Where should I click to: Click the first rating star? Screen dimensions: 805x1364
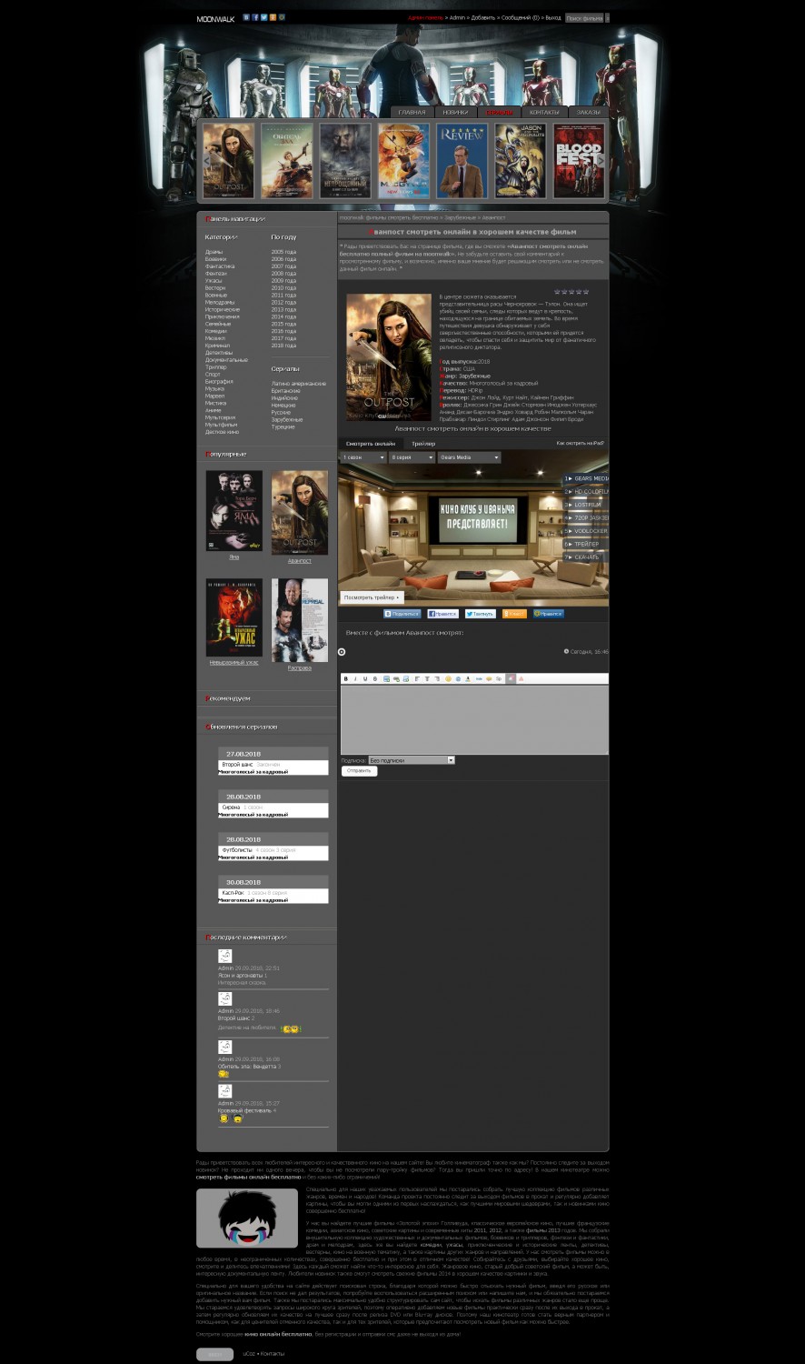557,292
